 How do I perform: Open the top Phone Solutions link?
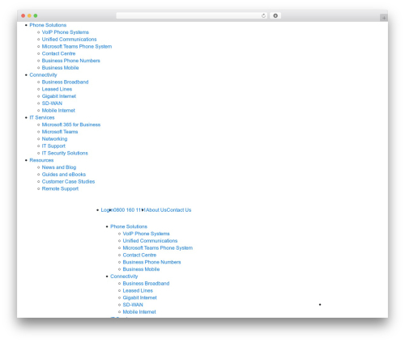[x=48, y=25]
